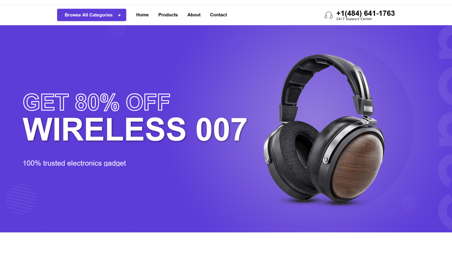Click the WIRELESS 007 banner title
This screenshot has height=254, width=452.
pos(135,130)
